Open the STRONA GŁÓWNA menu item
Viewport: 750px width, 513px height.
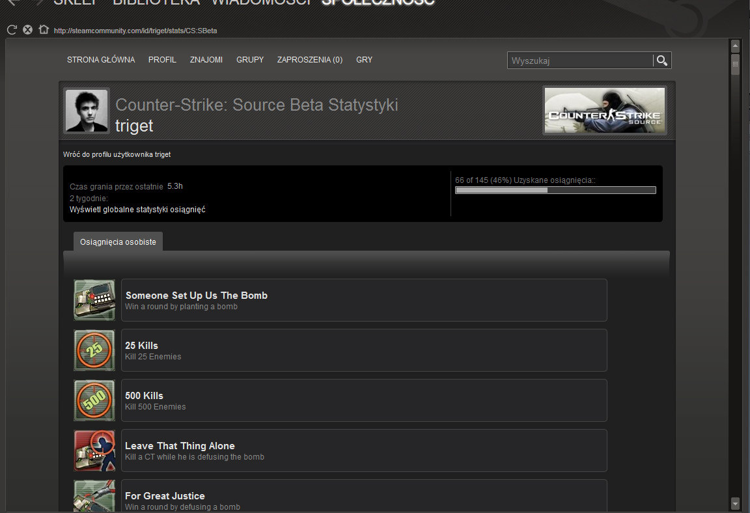coord(101,60)
